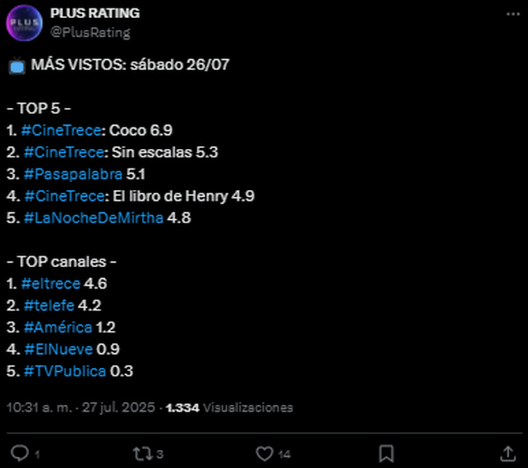This screenshot has width=528, height=468.
Task: Click #CineTrece hashtag for El libro de Henry
Action: (x=63, y=197)
